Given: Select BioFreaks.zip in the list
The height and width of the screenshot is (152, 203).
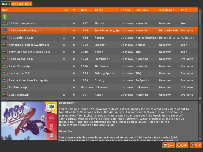Looking at the screenshot, I should click(18, 87).
